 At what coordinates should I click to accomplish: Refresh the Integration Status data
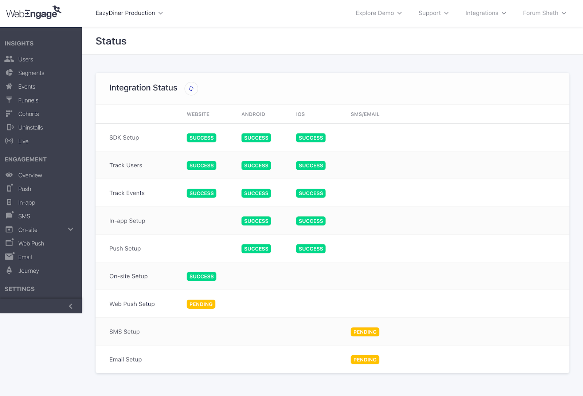click(191, 88)
